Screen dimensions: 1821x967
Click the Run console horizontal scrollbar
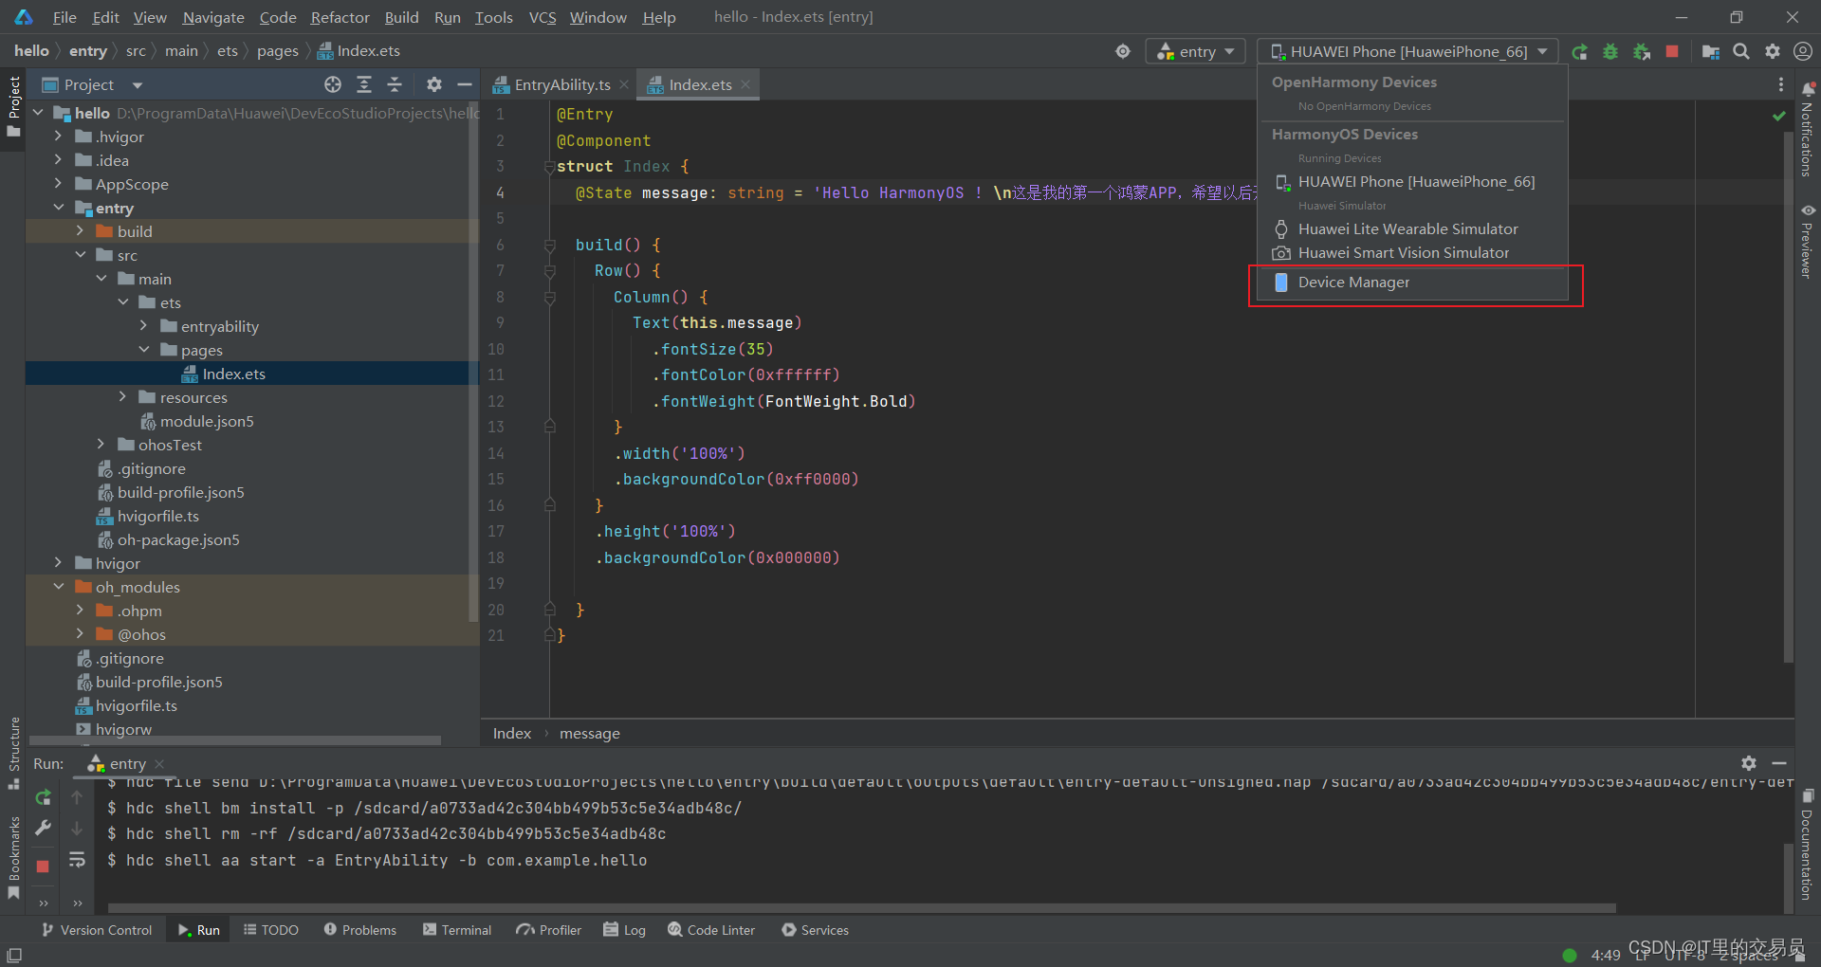coord(861,907)
